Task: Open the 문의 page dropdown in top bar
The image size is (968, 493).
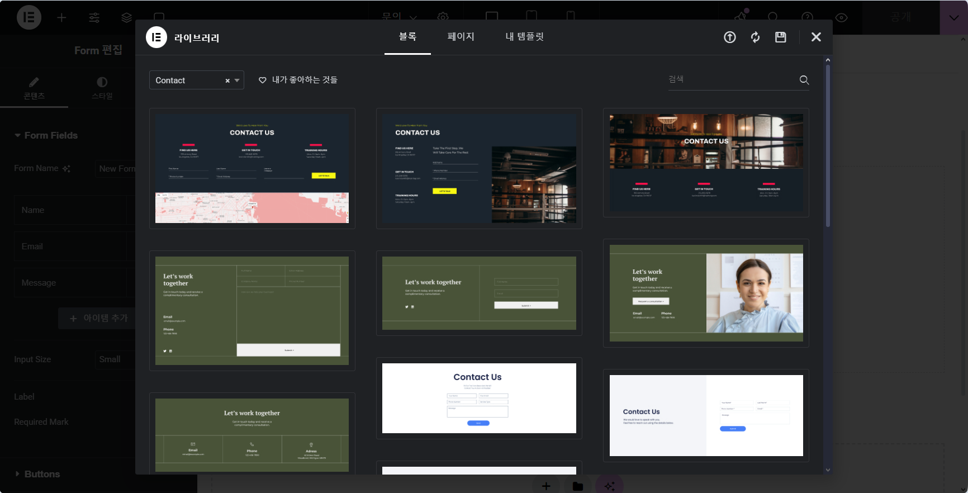Action: [399, 17]
